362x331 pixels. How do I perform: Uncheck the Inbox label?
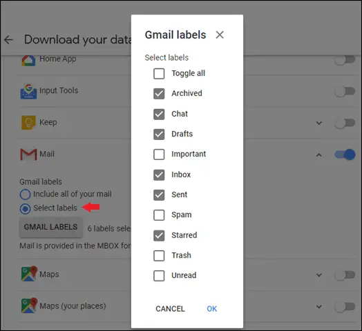[159, 175]
